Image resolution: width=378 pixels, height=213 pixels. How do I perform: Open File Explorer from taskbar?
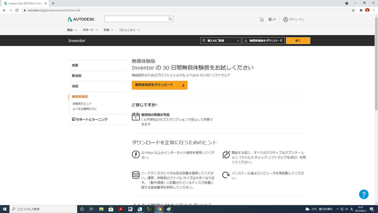pyautogui.click(x=101, y=209)
